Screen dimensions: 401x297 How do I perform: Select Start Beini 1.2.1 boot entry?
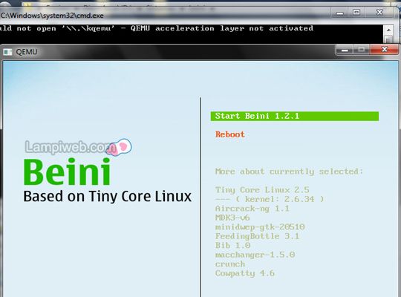pyautogui.click(x=295, y=116)
